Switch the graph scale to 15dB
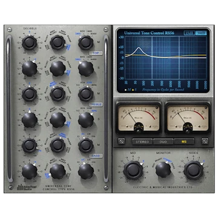218x218 pixels. click(x=189, y=33)
